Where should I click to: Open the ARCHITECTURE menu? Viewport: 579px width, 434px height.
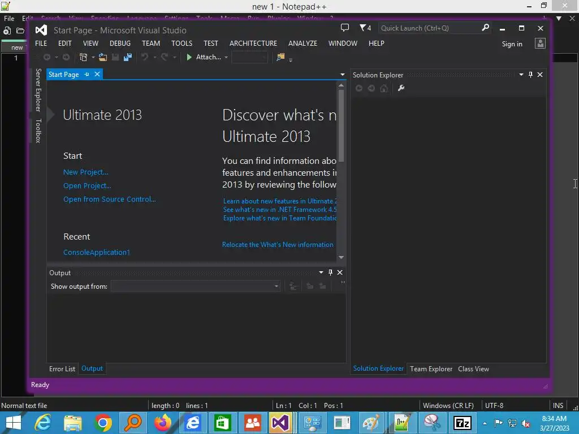coord(253,44)
